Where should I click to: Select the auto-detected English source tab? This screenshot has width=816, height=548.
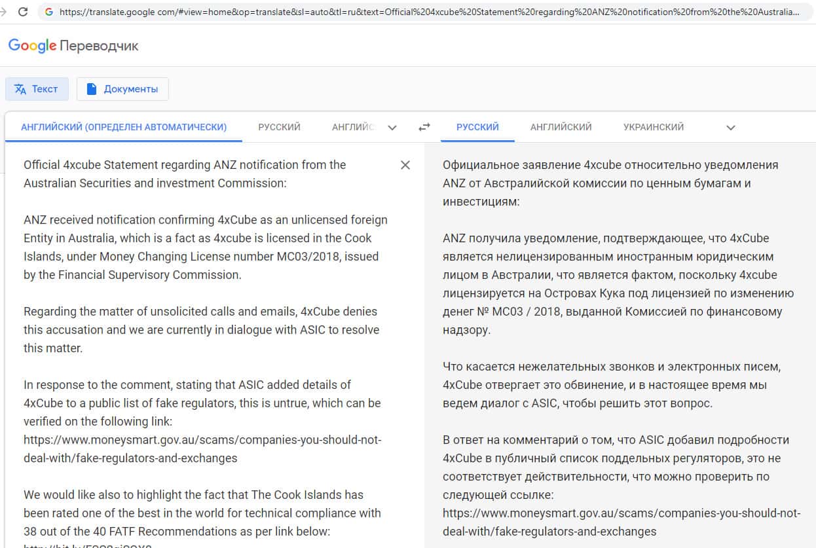point(124,127)
